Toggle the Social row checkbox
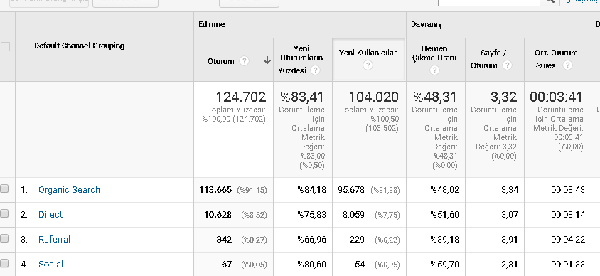 [x=4, y=263]
